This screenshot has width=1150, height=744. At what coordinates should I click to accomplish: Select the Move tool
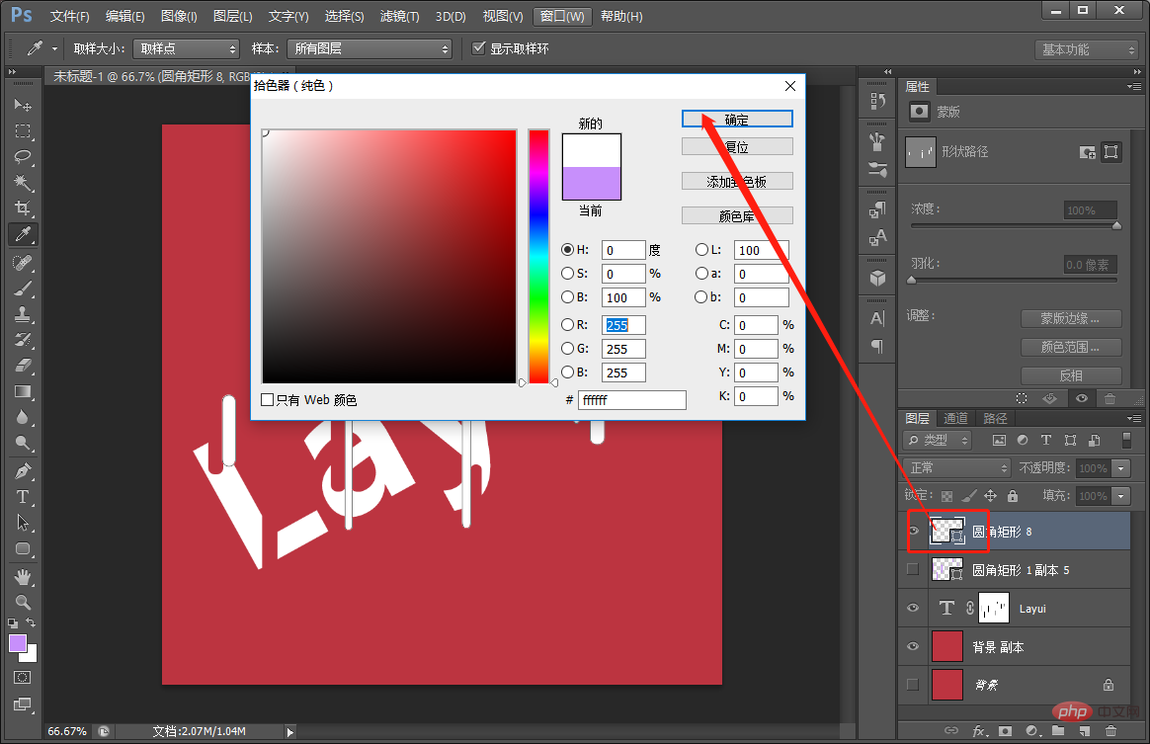point(23,105)
